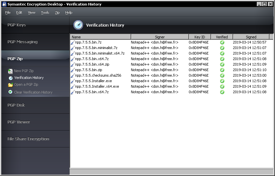Expand the PGP Messaging section
The height and width of the screenshot is (176, 275).
[x=35, y=42]
